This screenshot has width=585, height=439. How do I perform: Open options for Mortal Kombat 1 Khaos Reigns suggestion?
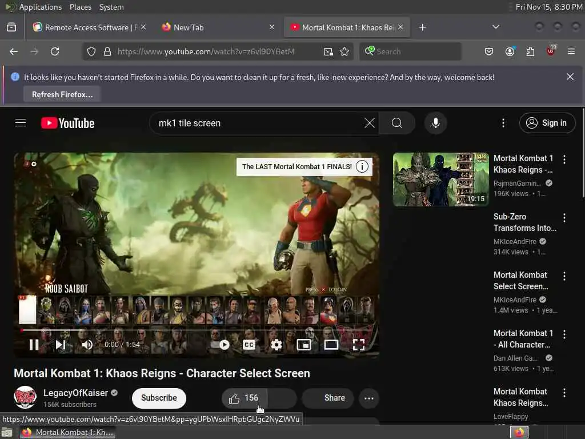(564, 159)
